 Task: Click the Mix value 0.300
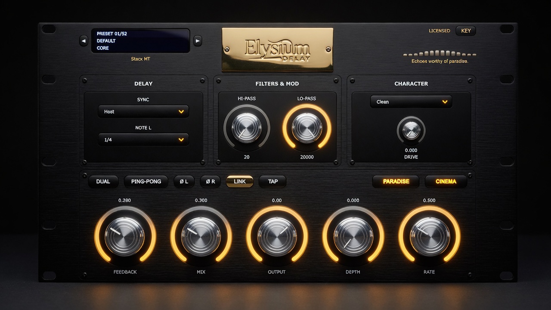(201, 200)
